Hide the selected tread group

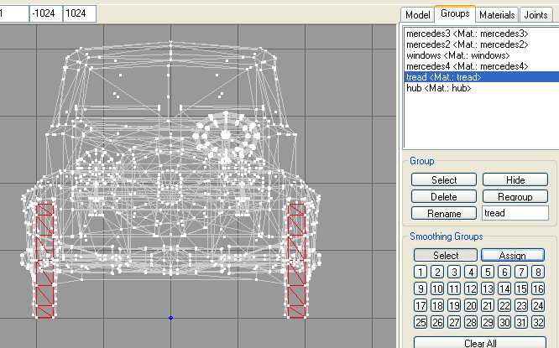pos(515,180)
